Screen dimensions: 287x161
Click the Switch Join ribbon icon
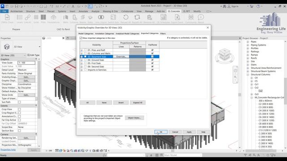(x=113, y=17)
